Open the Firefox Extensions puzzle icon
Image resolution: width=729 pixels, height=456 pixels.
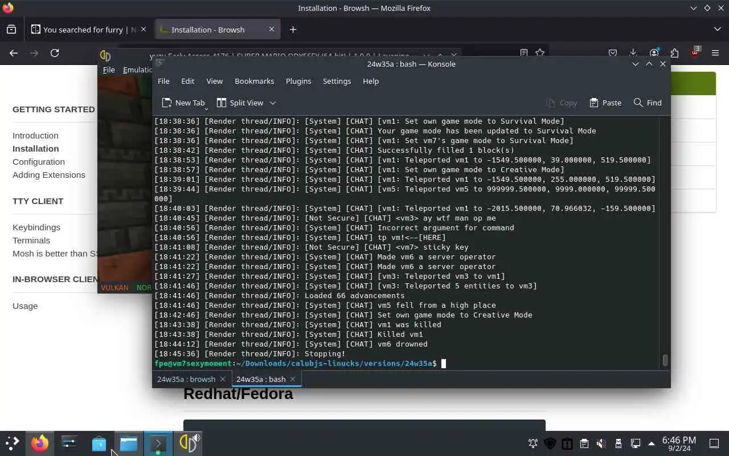click(674, 53)
